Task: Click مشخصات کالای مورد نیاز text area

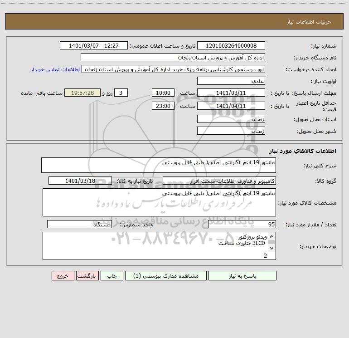Action: tap(159, 202)
